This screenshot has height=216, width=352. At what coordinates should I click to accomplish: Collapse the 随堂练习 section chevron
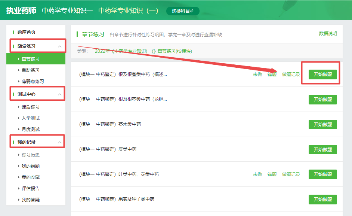click(x=60, y=46)
